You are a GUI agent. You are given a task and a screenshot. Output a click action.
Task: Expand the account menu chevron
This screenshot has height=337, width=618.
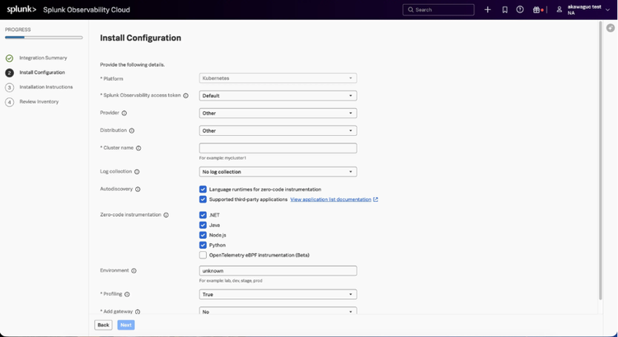click(607, 10)
